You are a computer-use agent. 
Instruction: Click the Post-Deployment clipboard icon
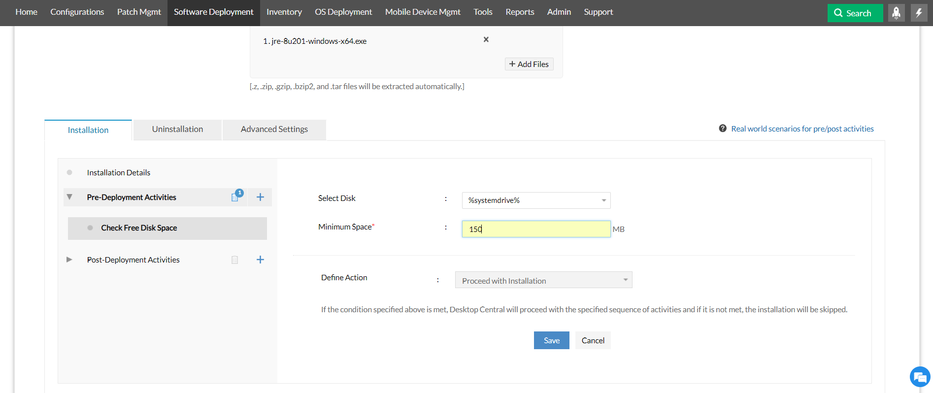[235, 260]
